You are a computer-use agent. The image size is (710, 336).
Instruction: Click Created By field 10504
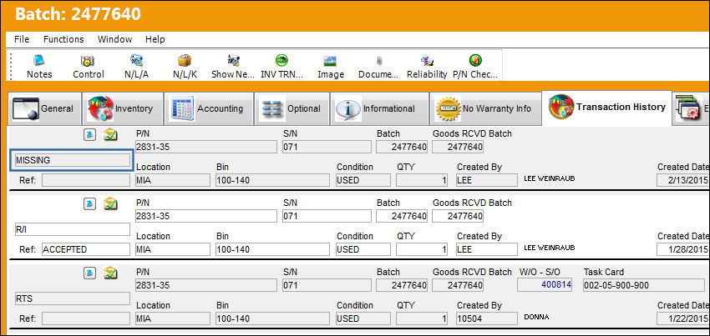487,318
